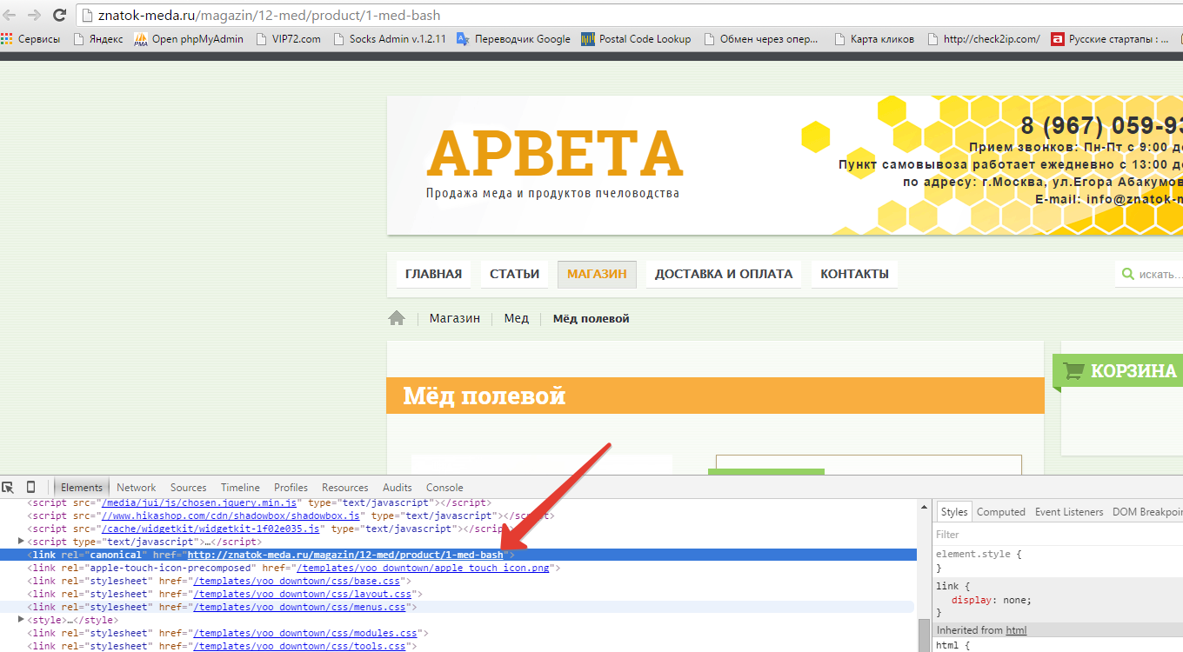Image resolution: width=1183 pixels, height=652 pixels.
Task: Open the apple_touch_icon.png href link
Action: [x=424, y=568]
